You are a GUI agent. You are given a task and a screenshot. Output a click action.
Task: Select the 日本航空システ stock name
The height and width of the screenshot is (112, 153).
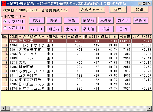[x=32, y=84]
